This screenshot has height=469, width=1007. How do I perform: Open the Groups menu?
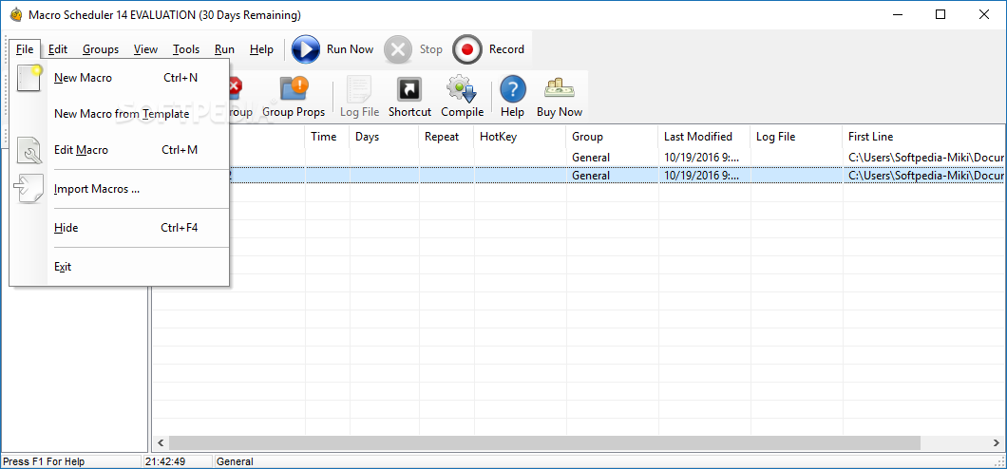click(101, 49)
